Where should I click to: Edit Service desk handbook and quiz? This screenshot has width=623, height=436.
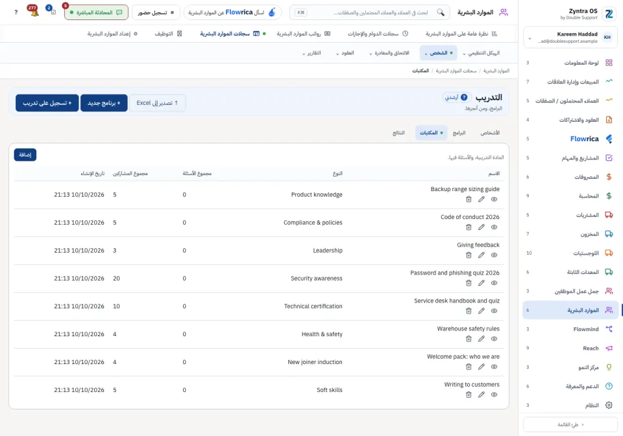point(482,310)
